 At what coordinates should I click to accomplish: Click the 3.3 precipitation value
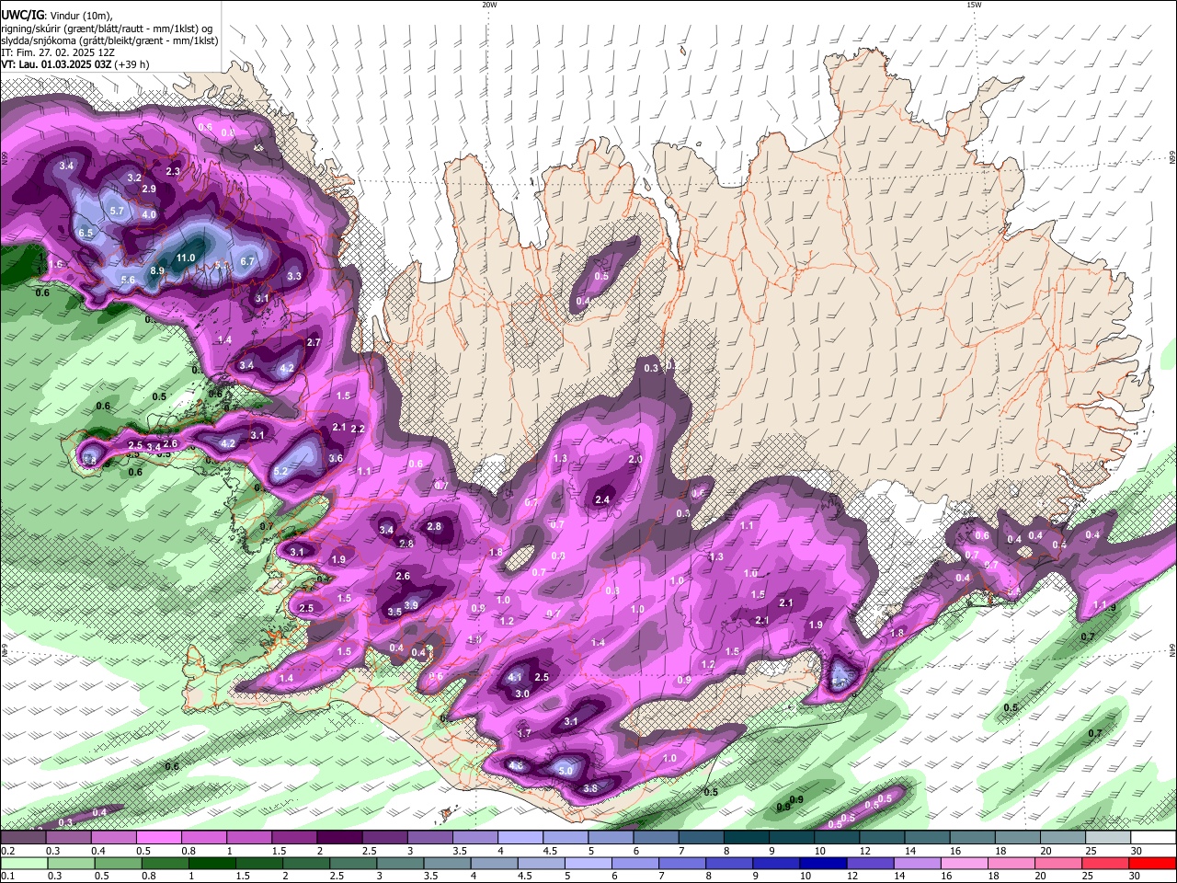(294, 276)
